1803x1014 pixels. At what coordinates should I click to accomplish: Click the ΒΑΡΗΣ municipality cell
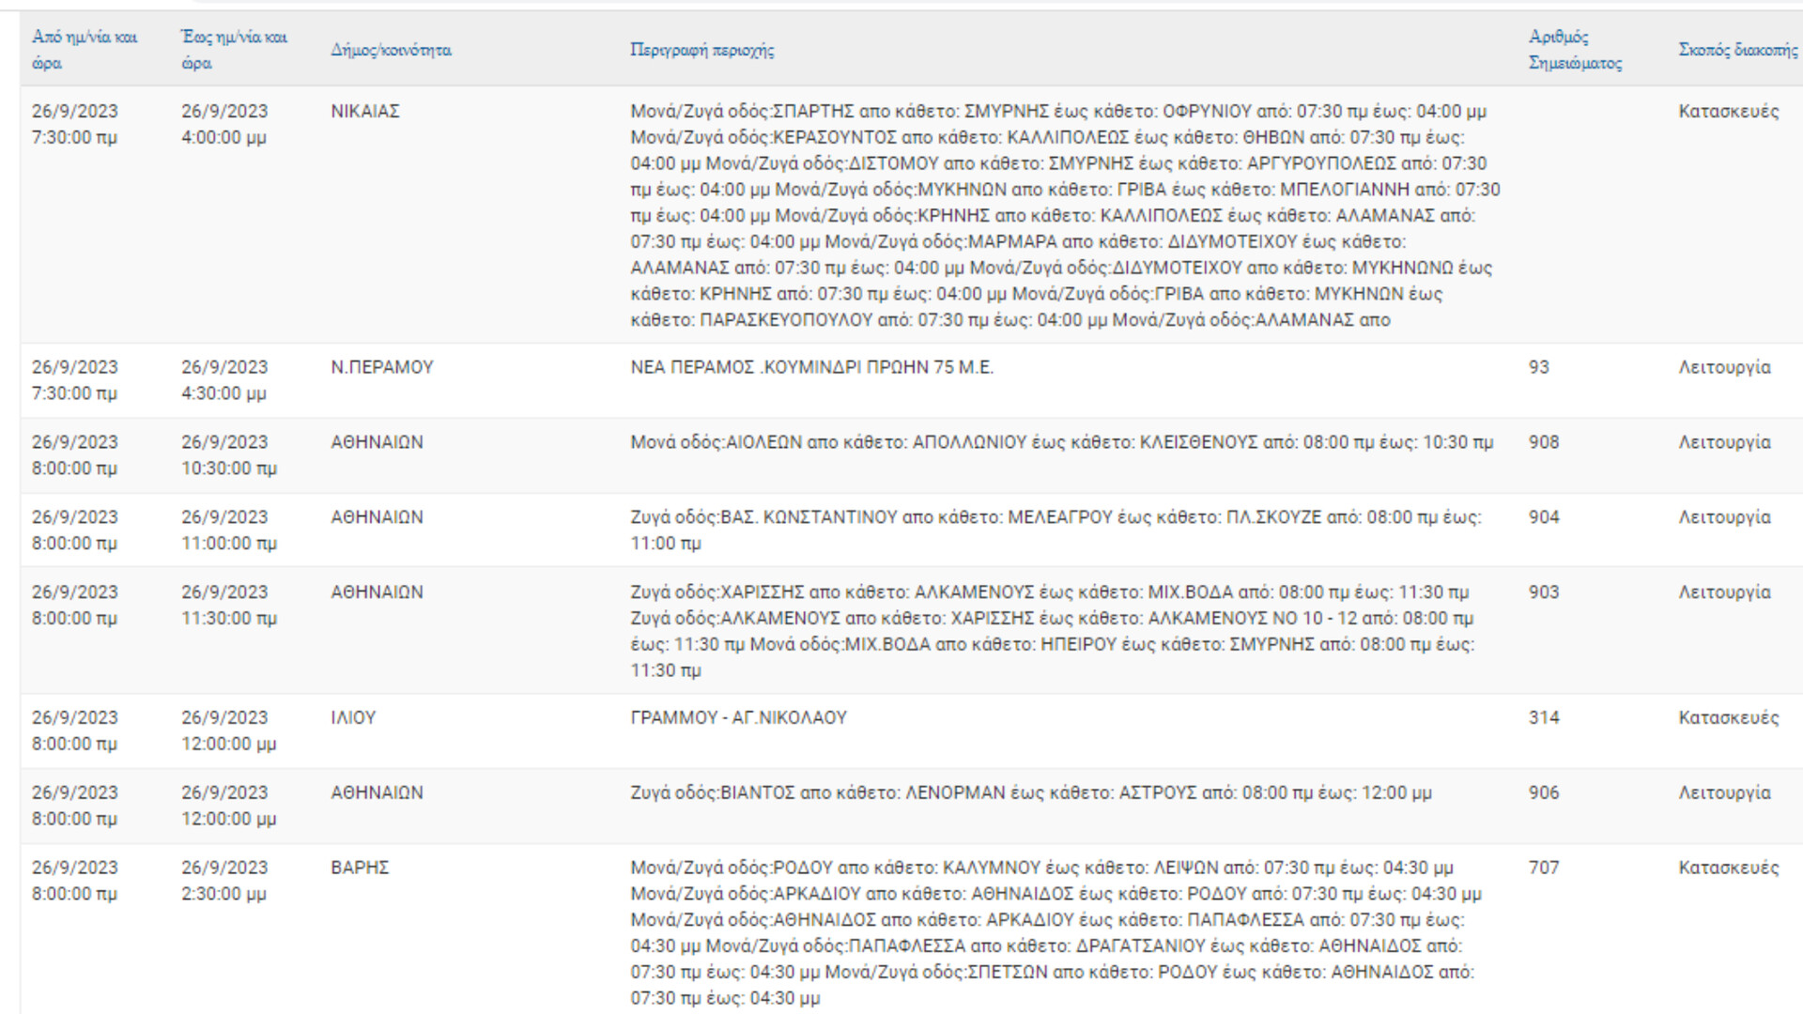[360, 868]
